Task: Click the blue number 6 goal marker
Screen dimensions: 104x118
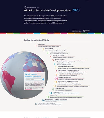Action: coord(55,64)
